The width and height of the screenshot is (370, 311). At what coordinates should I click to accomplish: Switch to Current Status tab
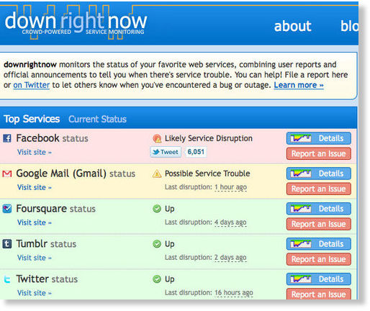[x=97, y=119]
